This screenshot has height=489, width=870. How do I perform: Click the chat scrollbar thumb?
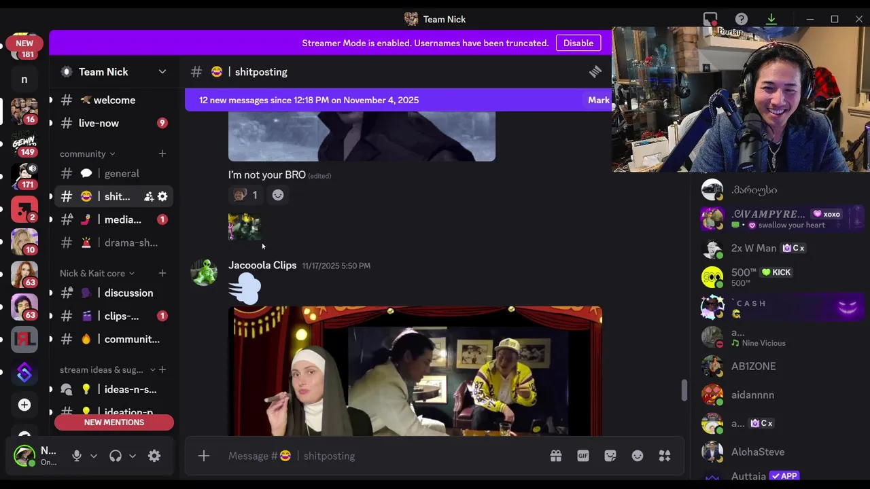(x=684, y=391)
